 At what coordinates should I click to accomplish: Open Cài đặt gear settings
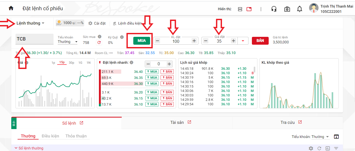point(97,23)
